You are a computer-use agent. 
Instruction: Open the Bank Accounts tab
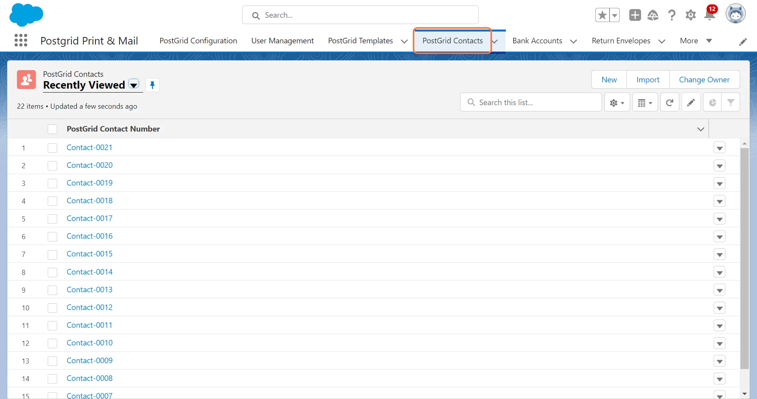(x=537, y=41)
